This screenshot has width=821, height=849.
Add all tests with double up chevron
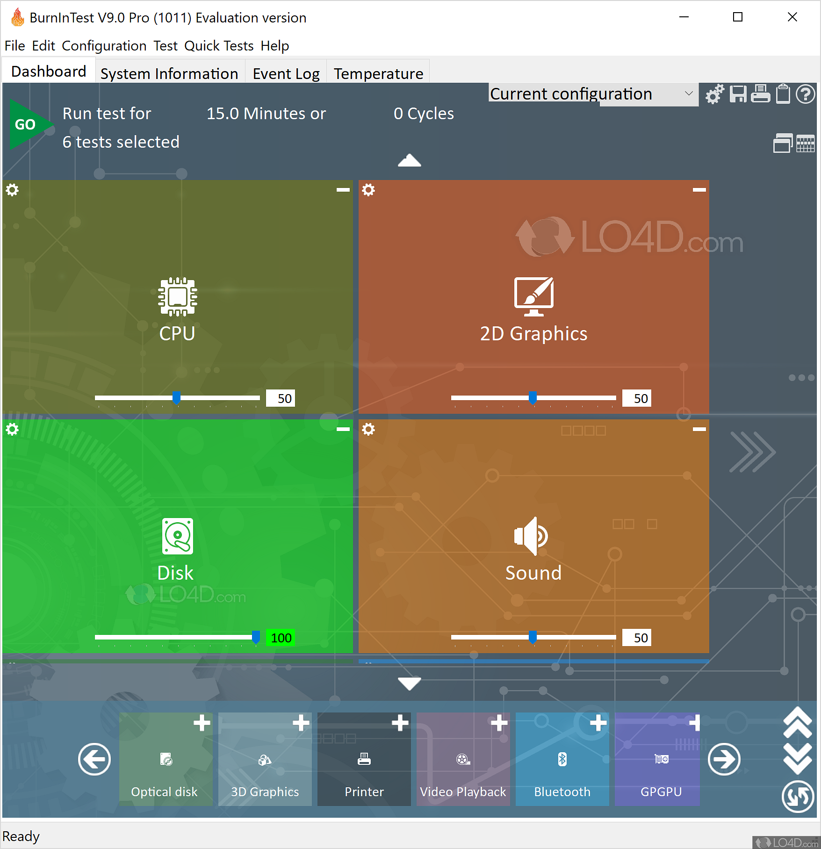(x=798, y=723)
